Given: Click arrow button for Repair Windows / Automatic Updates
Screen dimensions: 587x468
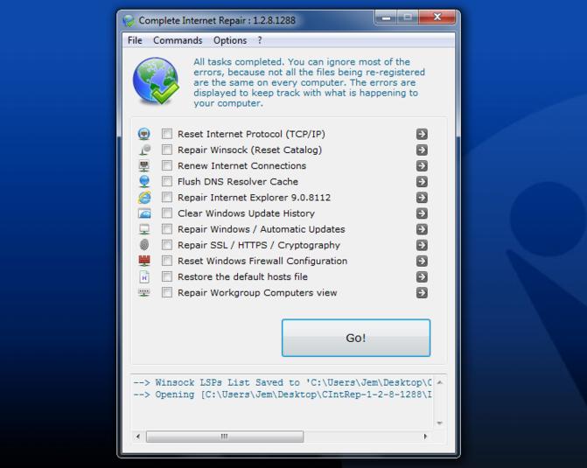Looking at the screenshot, I should click(x=422, y=229).
